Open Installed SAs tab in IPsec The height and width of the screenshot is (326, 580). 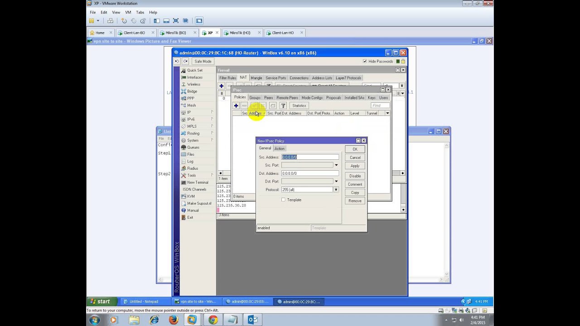pos(354,98)
